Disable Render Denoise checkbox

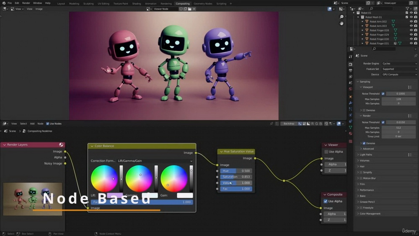click(x=364, y=143)
